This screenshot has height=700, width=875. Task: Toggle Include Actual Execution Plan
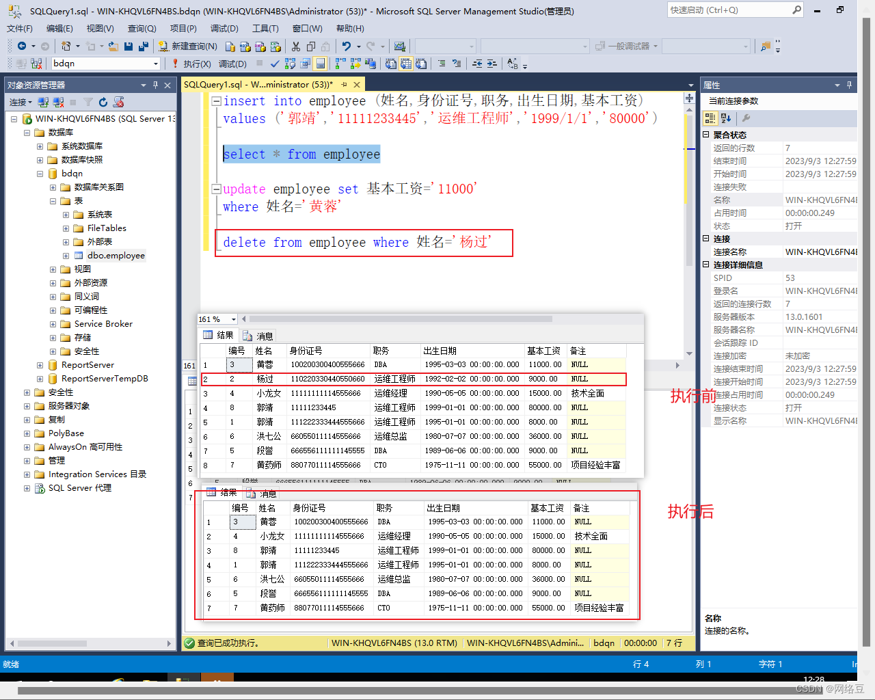340,64
